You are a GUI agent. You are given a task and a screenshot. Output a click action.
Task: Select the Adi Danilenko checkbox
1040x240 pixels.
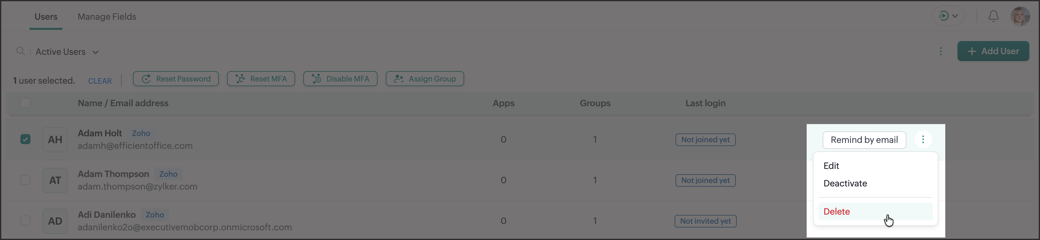[25, 221]
